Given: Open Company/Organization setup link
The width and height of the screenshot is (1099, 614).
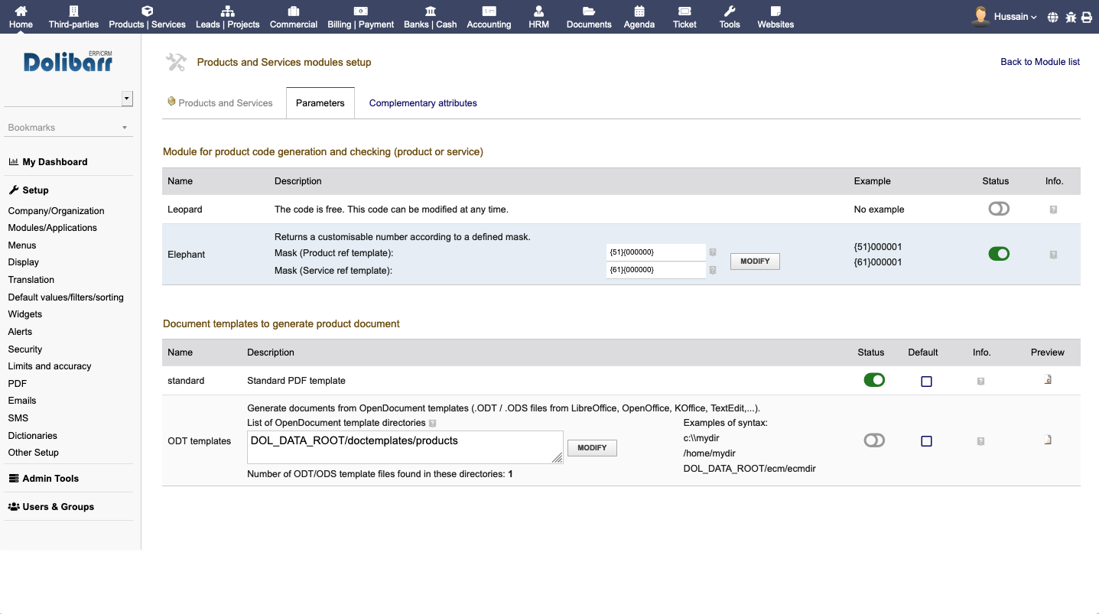Looking at the screenshot, I should click(56, 211).
